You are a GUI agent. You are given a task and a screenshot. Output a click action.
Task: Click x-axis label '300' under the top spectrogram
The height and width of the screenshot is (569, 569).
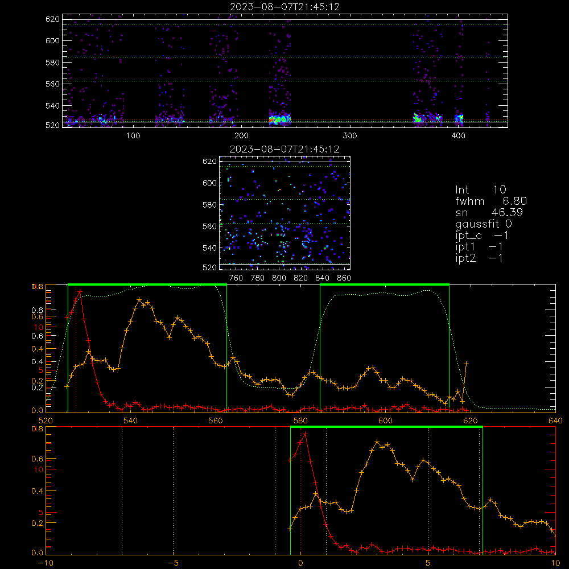point(350,136)
